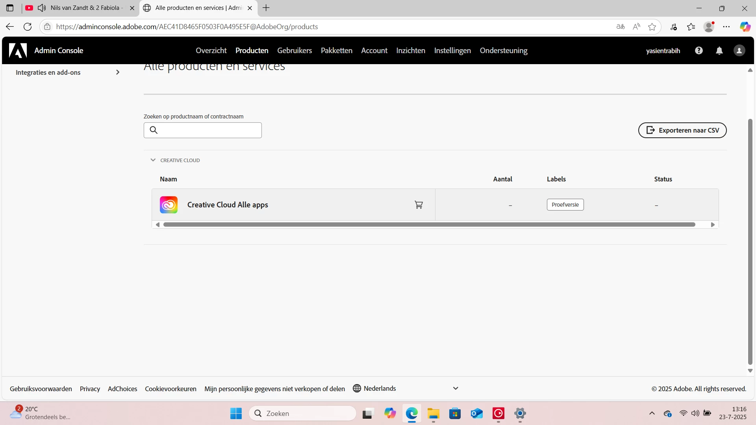Open Copilot icon in browser toolbar
The image size is (756, 425).
pyautogui.click(x=745, y=27)
